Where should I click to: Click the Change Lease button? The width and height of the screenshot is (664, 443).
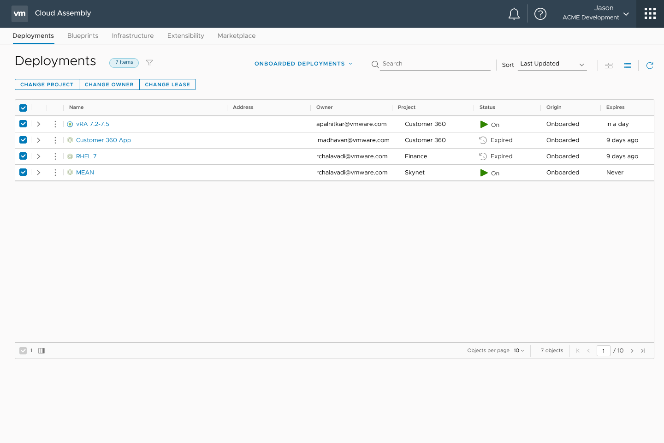pyautogui.click(x=167, y=84)
